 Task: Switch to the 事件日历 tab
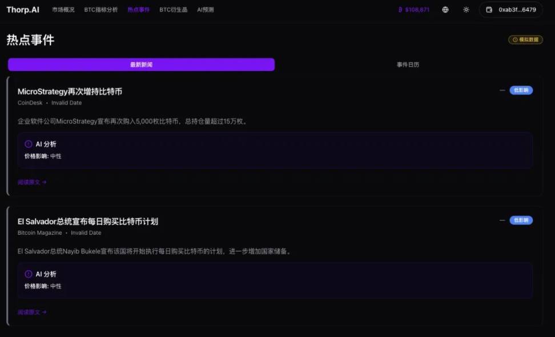[408, 65]
